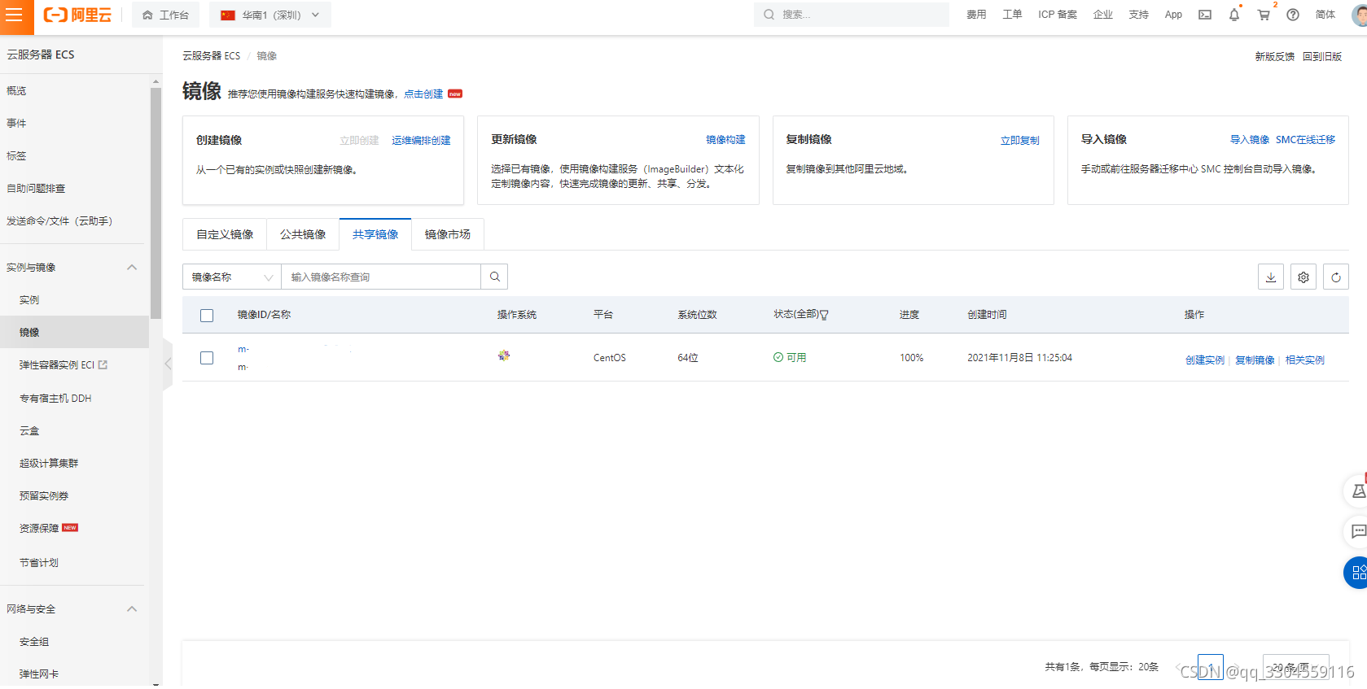Screen dimensions: 1367x689
Task: Open the 企业 menu
Action: 1103,15
